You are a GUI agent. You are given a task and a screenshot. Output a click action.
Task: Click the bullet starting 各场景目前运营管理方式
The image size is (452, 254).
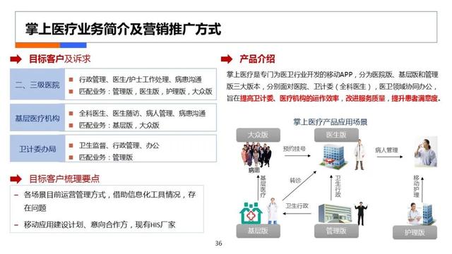click(109, 201)
